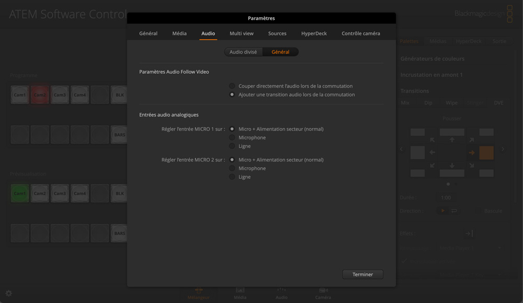Viewport: 523px width, 303px height.
Task: Select the left push direction arrow
Action: click(433, 153)
